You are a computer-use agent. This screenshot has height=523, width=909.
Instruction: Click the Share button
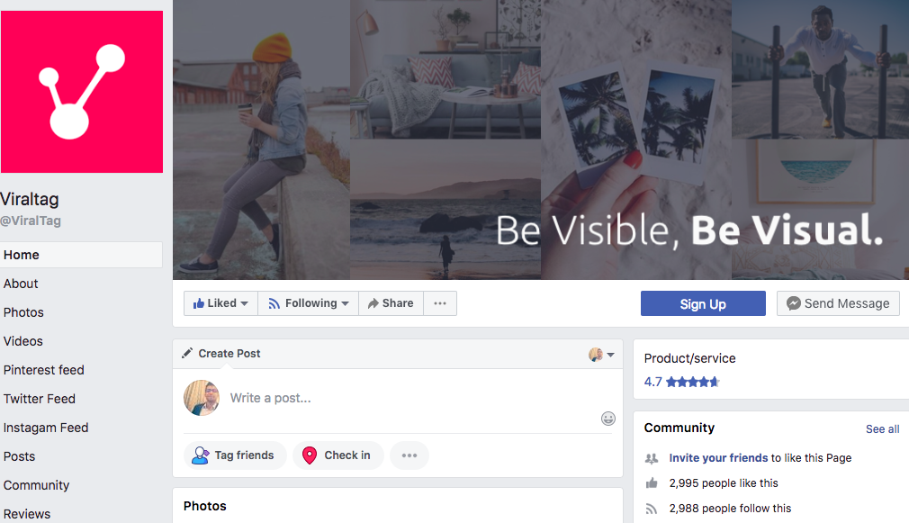[x=390, y=303]
